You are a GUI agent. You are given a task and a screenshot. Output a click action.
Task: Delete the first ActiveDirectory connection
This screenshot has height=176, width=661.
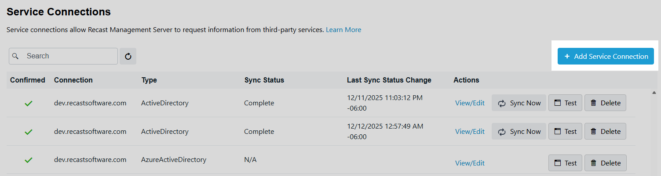point(605,103)
